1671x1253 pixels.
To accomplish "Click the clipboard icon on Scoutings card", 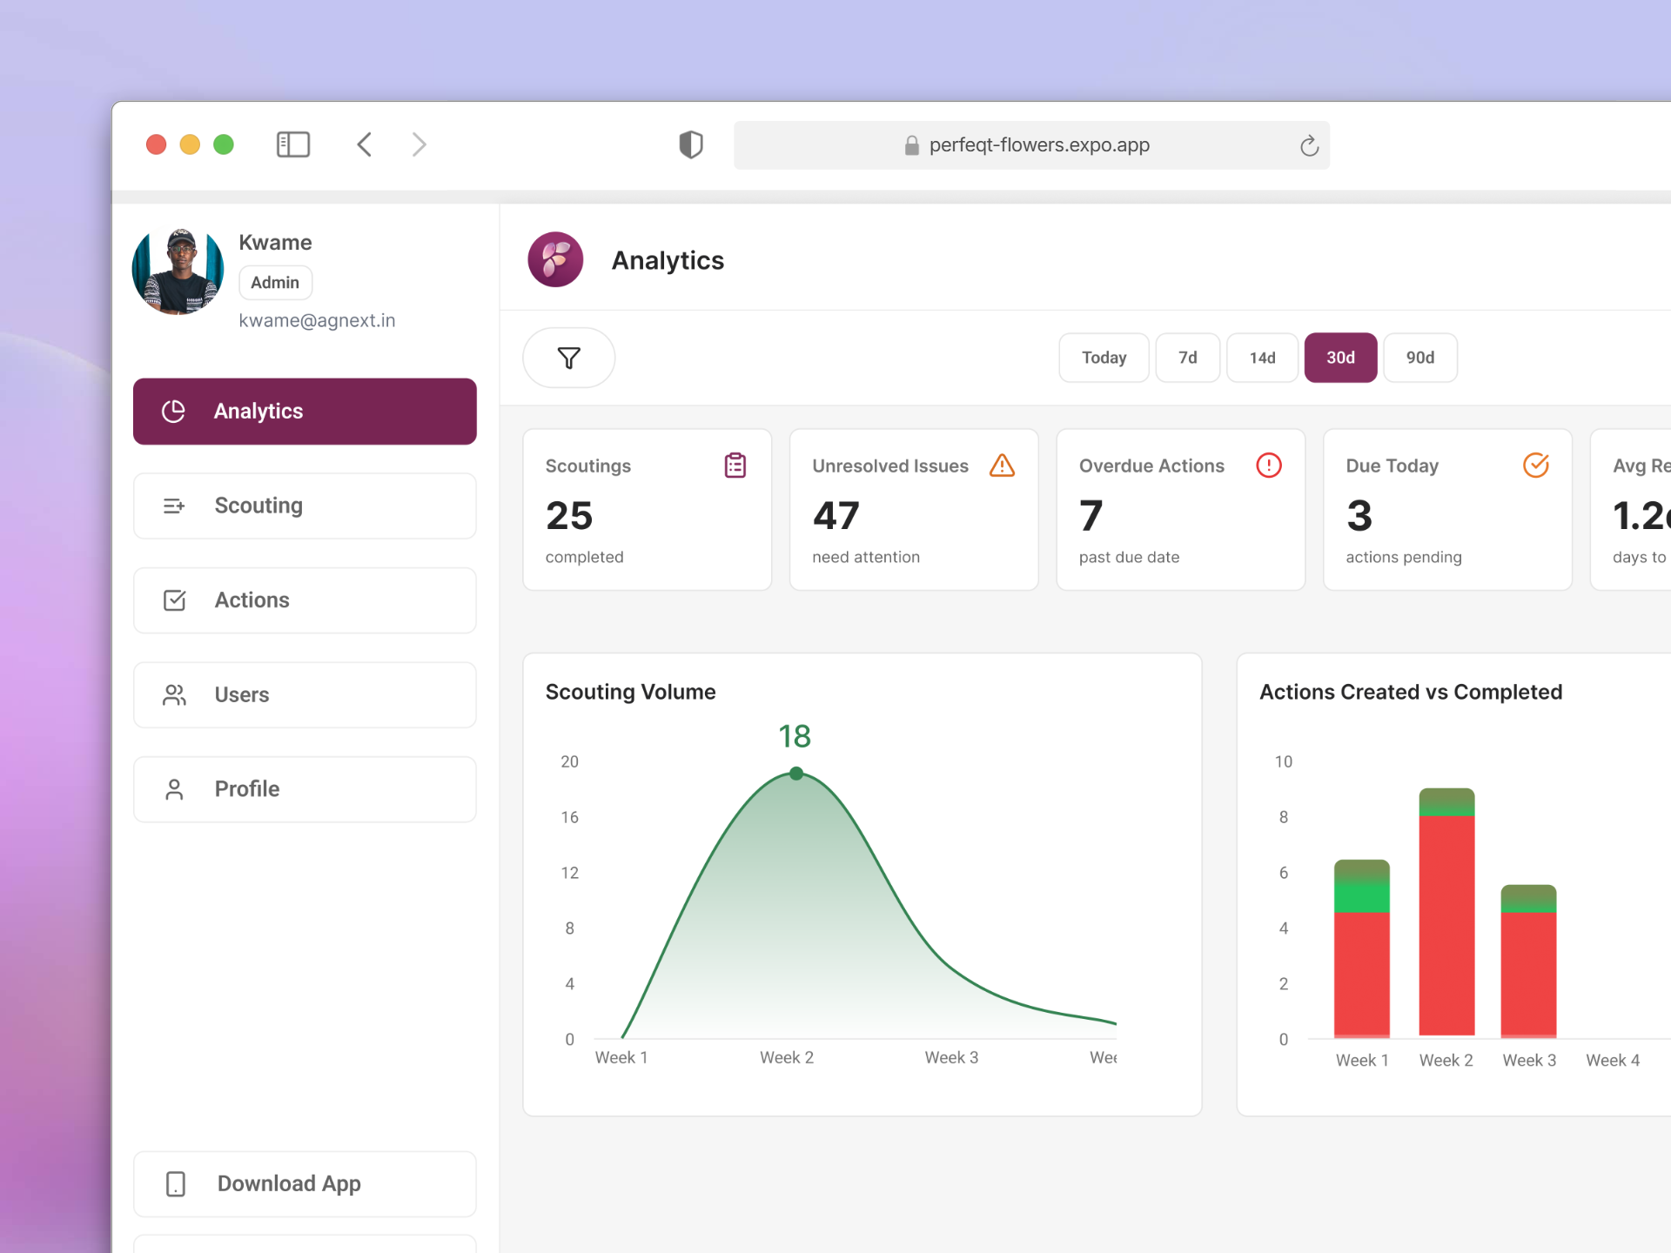I will tap(735, 466).
